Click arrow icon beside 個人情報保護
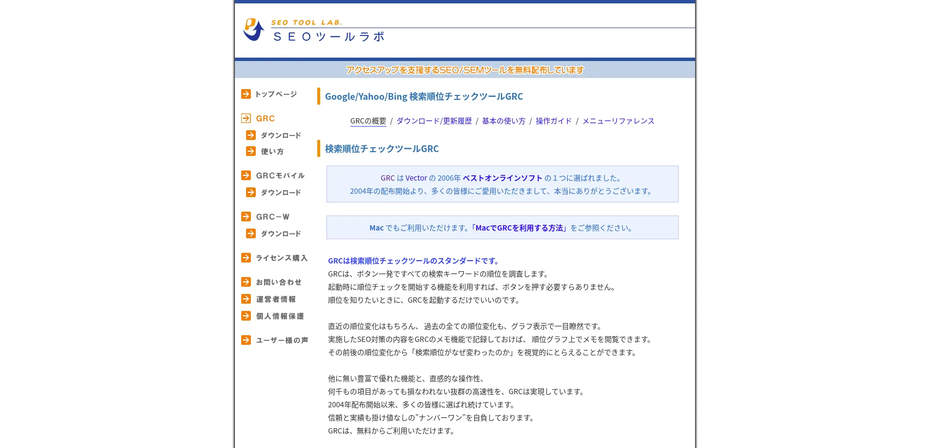The height and width of the screenshot is (448, 930). point(246,316)
